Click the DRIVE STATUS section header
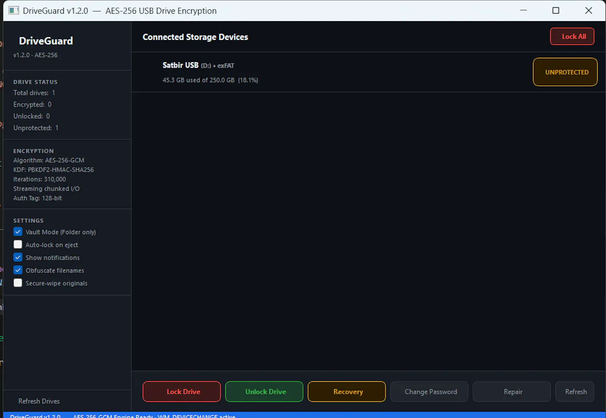This screenshot has height=418, width=606. pos(36,82)
